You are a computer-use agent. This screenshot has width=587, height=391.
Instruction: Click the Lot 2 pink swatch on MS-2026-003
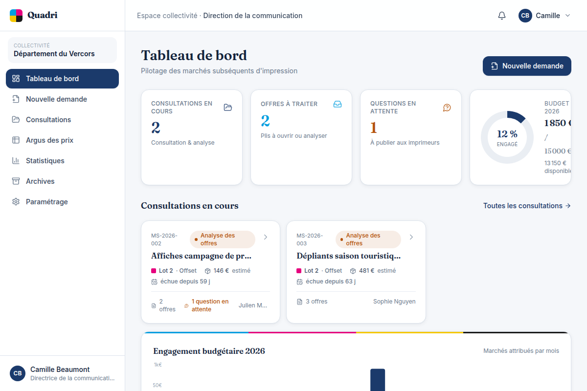299,271
